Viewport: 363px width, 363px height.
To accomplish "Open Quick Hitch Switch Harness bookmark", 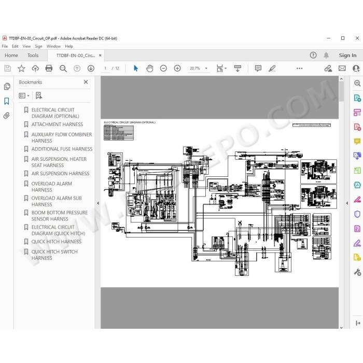I will tap(54, 255).
